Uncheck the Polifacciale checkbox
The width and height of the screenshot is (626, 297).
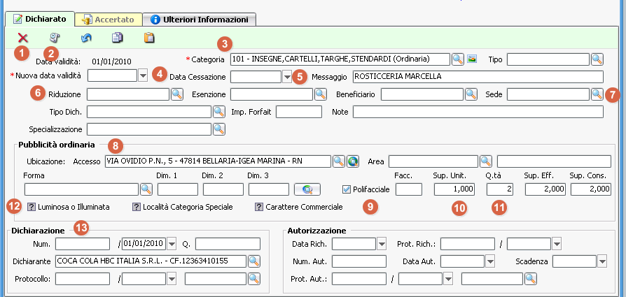click(x=347, y=189)
